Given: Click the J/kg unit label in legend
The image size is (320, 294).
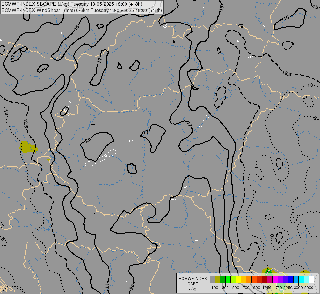Looking at the screenshot, I should click(x=193, y=289).
